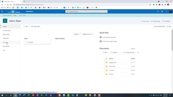The image size is (173, 97).
Task: Open the SharePoint app launcher waffle
Action: 2,11
